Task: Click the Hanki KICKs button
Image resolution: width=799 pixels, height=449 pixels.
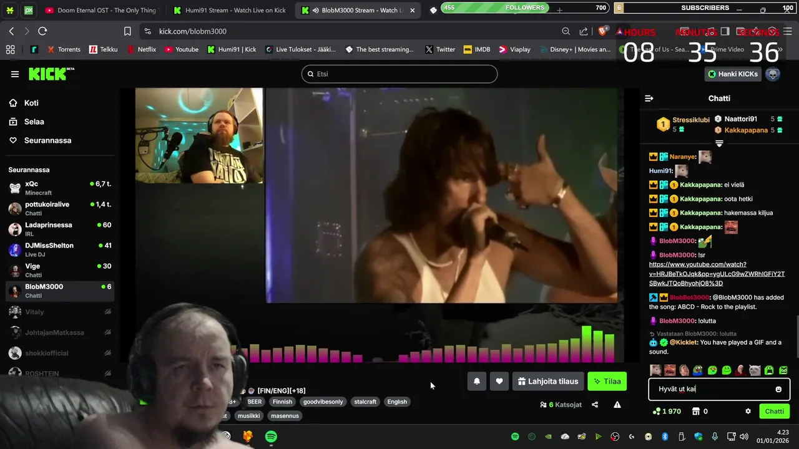Action: (x=733, y=74)
